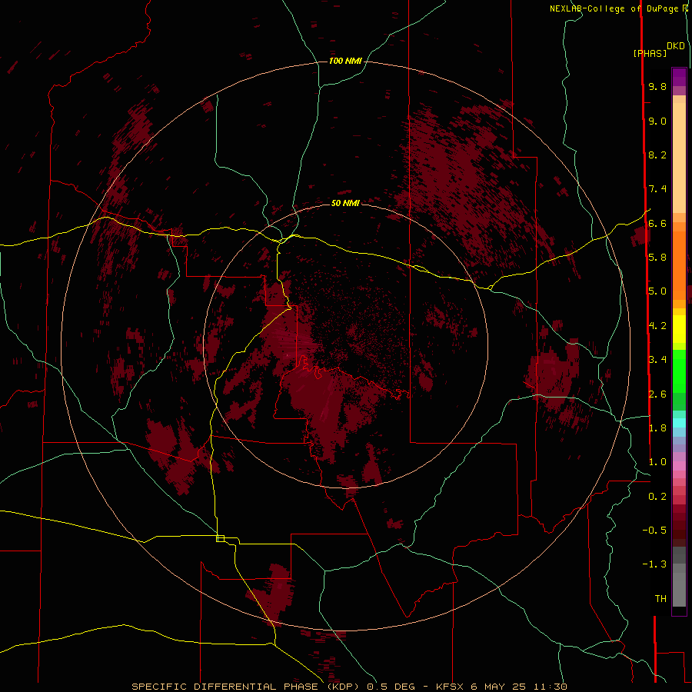Click the 3.4 value on color scale

(x=657, y=360)
